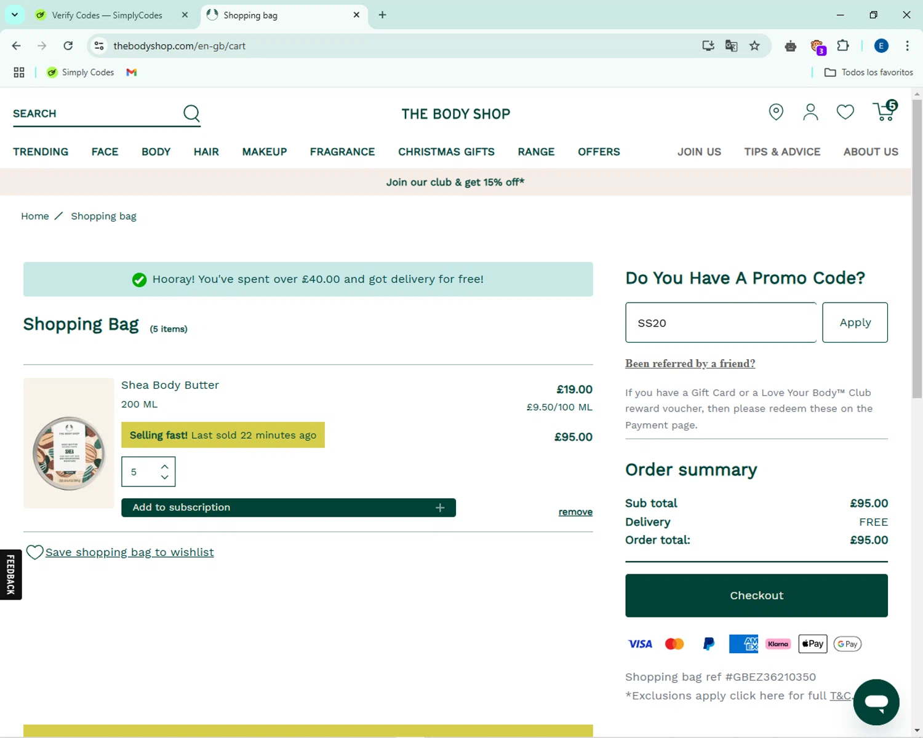Click the install app icon in address bar
Image resolution: width=923 pixels, height=738 pixels.
click(x=708, y=46)
